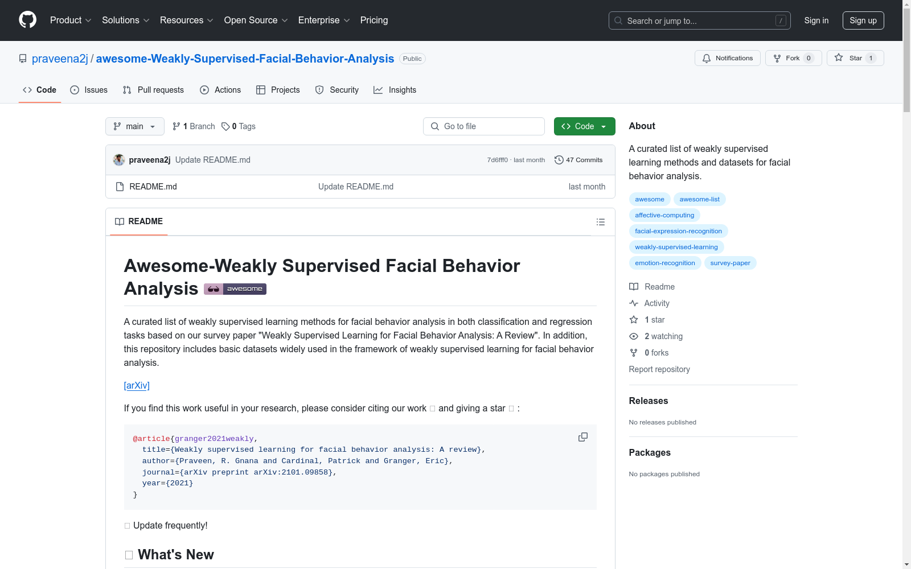This screenshot has width=911, height=569.
Task: View the 0 Tags list
Action: point(239,126)
